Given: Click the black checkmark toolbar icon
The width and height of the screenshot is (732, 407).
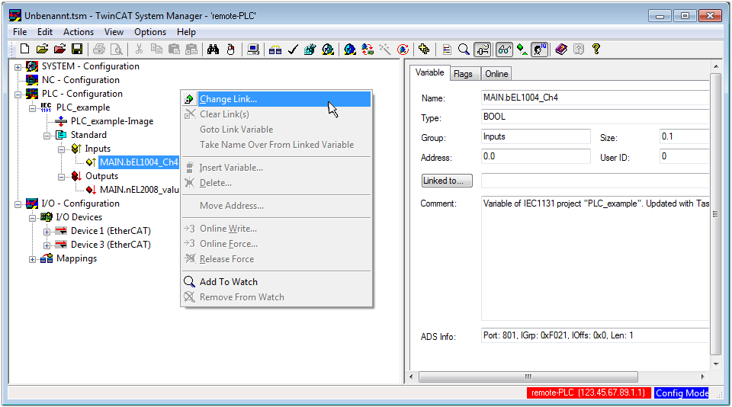Looking at the screenshot, I should pyautogui.click(x=293, y=50).
